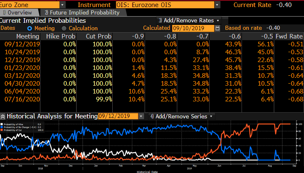Open the calendar picker next to Calculated date
This screenshot has height=173, width=304.
point(217,29)
